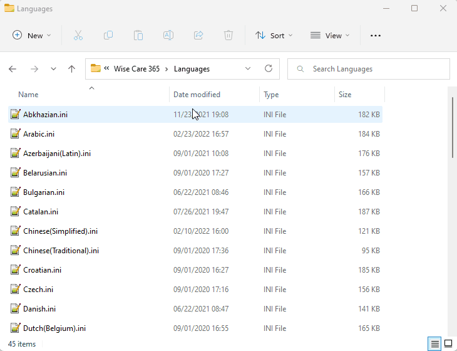Click the Search Languages field
The height and width of the screenshot is (351, 457).
tap(369, 69)
